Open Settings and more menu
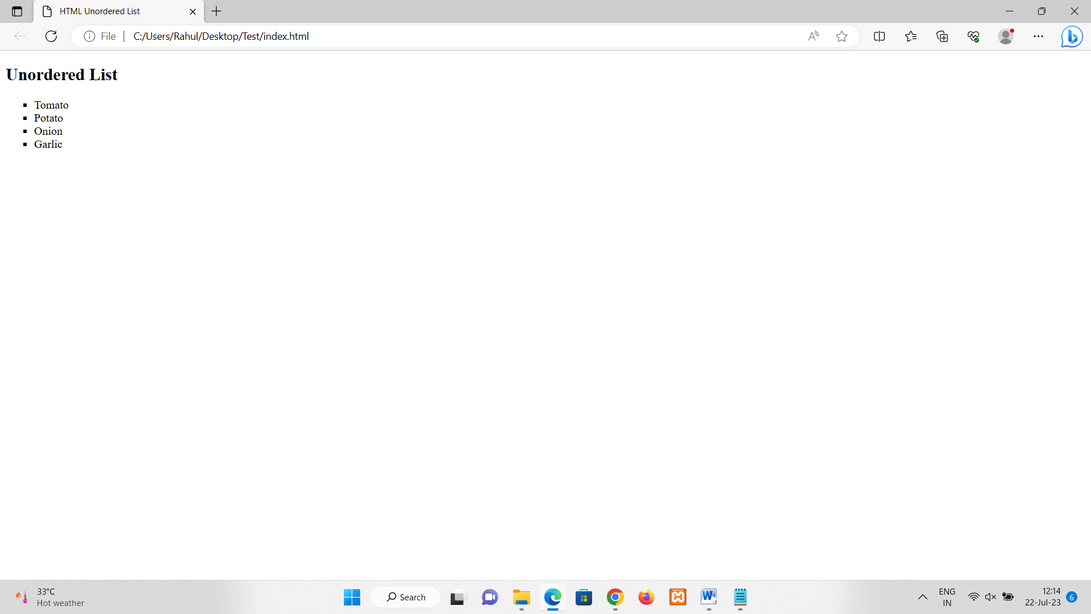Image resolution: width=1091 pixels, height=614 pixels. point(1038,36)
